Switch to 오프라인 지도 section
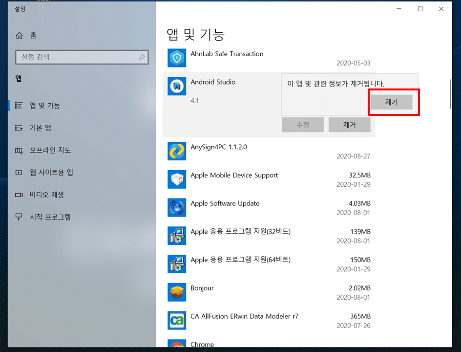Viewport: 461px width, 352px height. click(50, 150)
